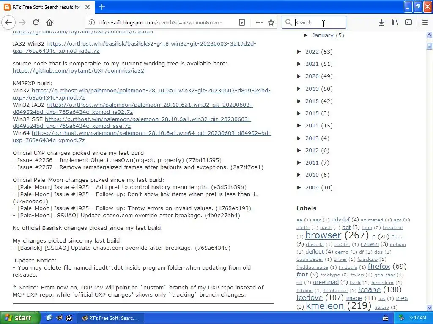Viewport: 433px width, 324px height.
Task: Open the icedove label link
Action: point(309,297)
